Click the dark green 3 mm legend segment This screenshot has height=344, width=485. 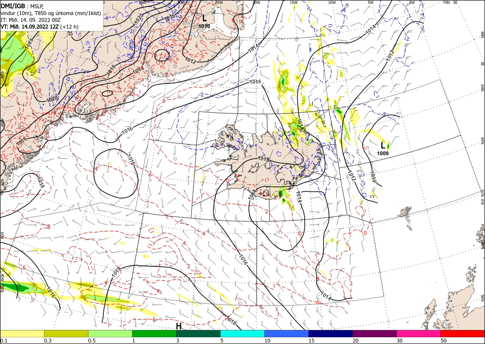click(198, 333)
